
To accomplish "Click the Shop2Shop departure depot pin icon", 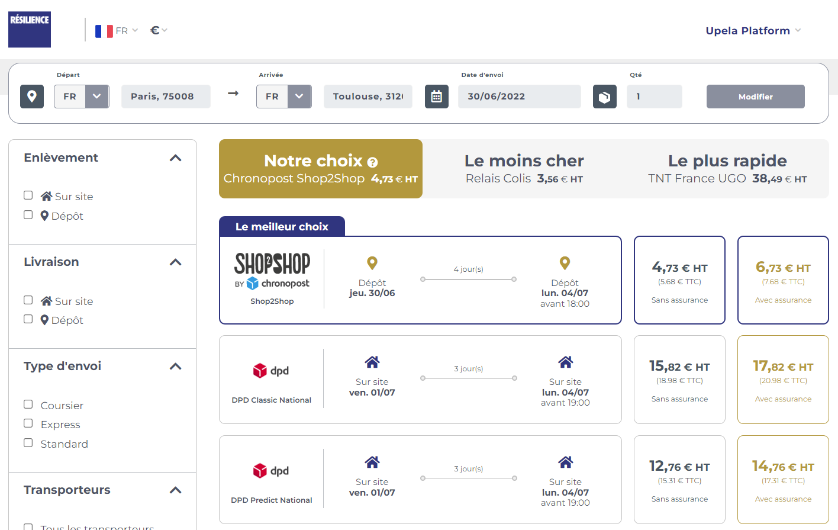I will tap(372, 263).
